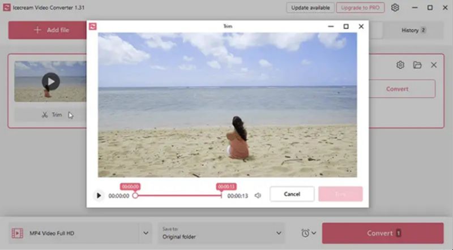This screenshot has height=250, width=453.
Task: Close the main Icecream Video Converter window
Action: [445, 8]
